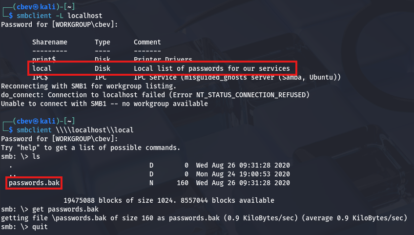Click the Type column header
414x235 pixels.
tap(103, 42)
